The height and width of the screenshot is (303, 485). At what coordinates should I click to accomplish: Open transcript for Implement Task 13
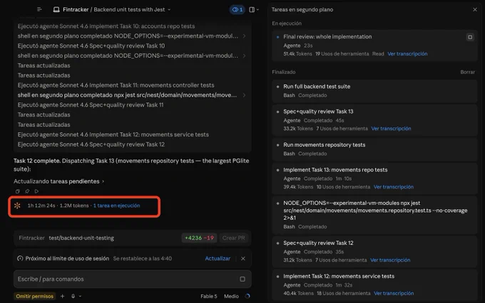click(394, 186)
